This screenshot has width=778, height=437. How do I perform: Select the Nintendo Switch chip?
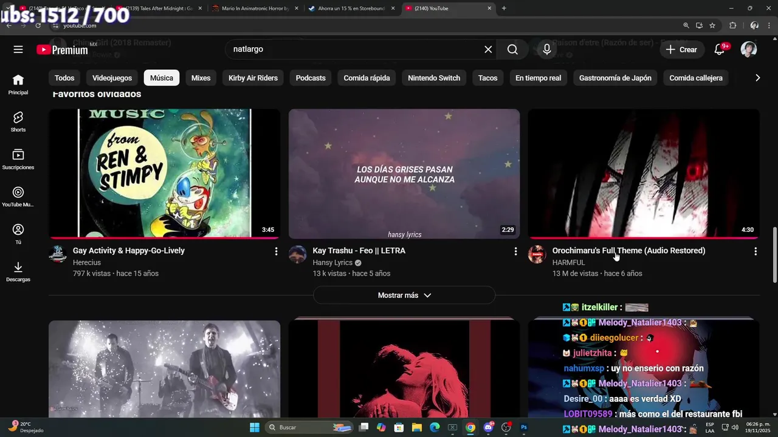pos(434,78)
